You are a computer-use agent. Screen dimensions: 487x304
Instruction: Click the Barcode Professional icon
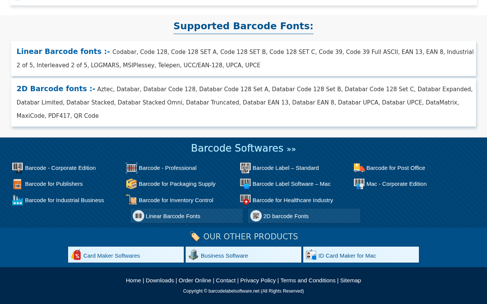[132, 168]
